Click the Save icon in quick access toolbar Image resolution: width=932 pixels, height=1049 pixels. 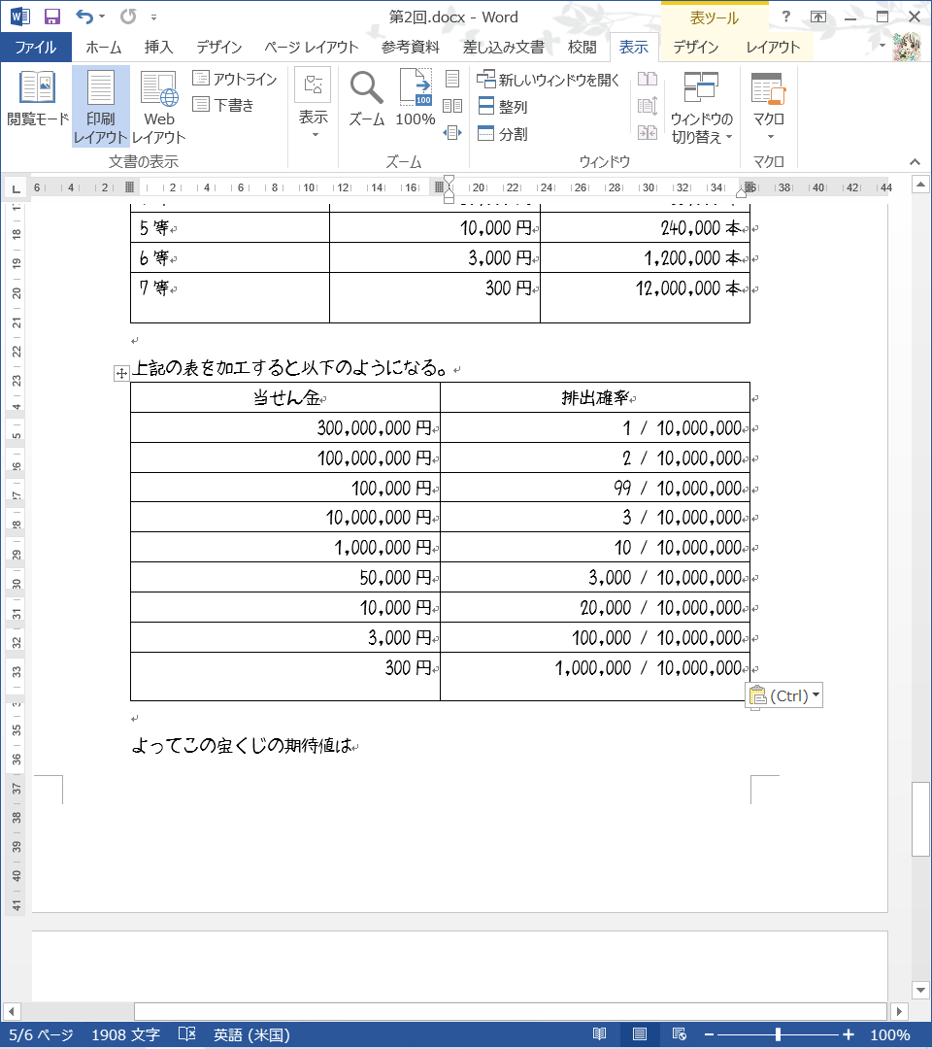(x=52, y=17)
